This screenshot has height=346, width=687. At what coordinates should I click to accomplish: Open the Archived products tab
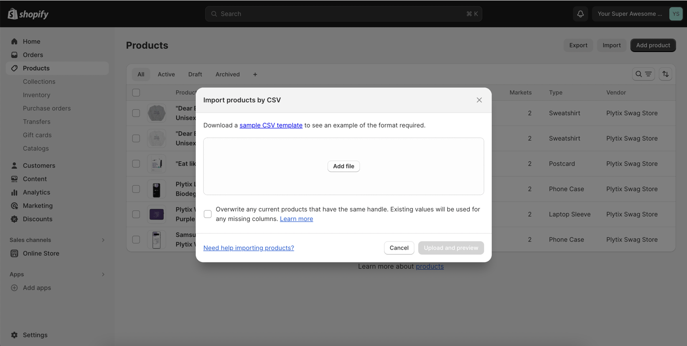pos(227,74)
